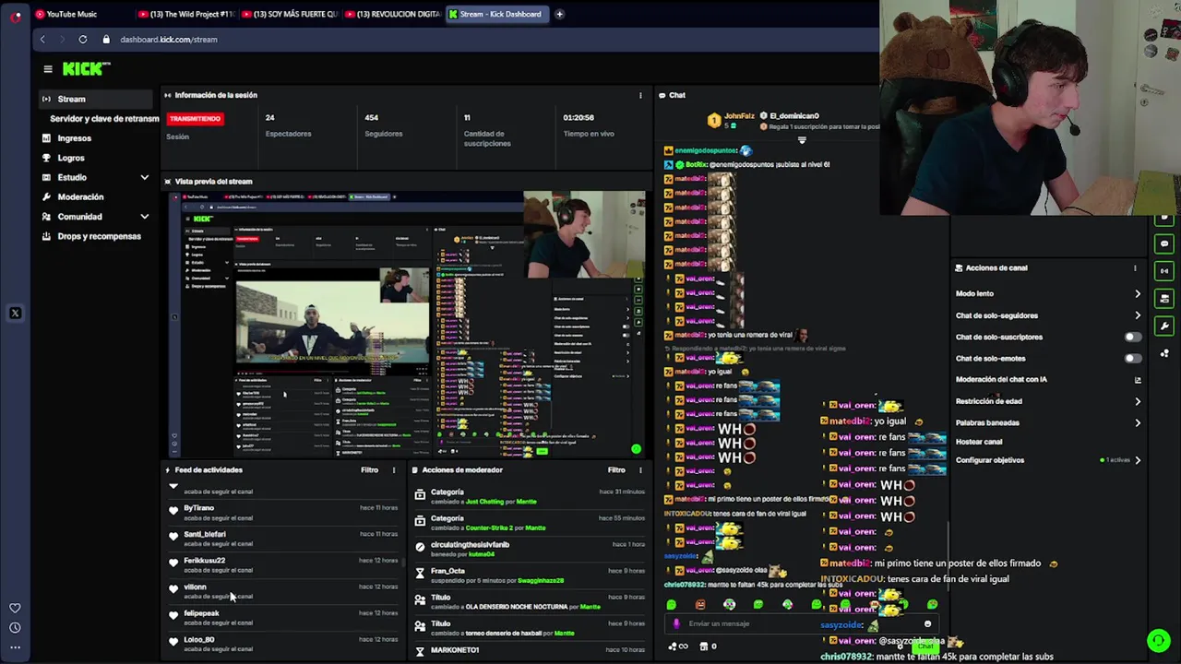This screenshot has width=1181, height=664.
Task: Open Servidor y clave de retransmisión
Action: pos(104,119)
